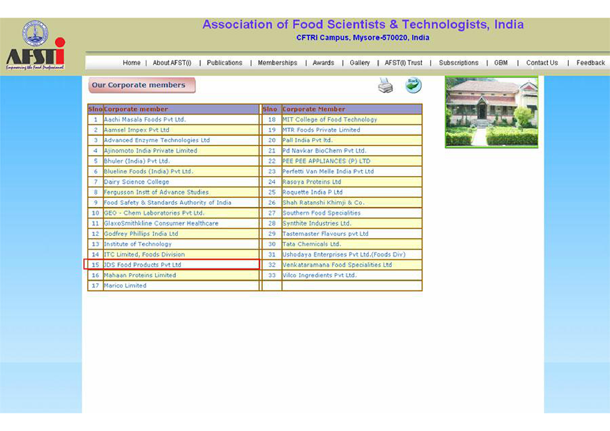Click Subscriptions in the nav bar

click(x=458, y=63)
